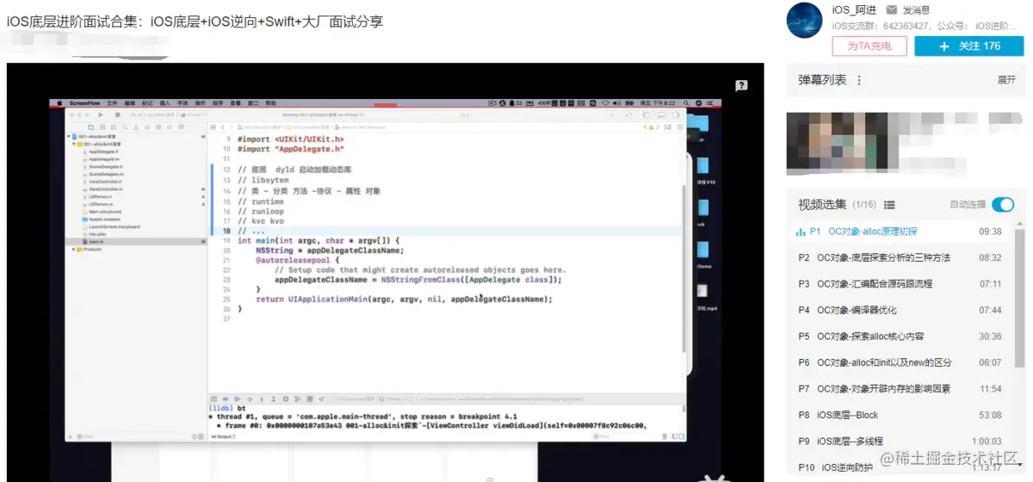Click the 发消息 link

(x=916, y=9)
